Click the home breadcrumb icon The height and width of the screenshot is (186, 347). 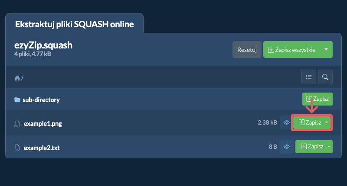pyautogui.click(x=17, y=78)
